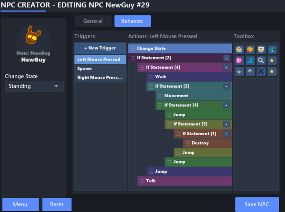Select the orange brick toolbox icon
The image size is (285, 212).
click(250, 50)
